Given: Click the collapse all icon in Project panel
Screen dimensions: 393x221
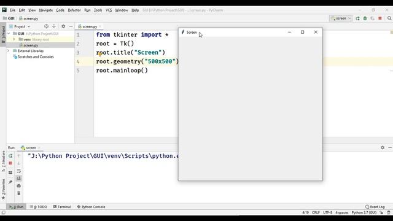Looking at the screenshot, I should point(54,26).
